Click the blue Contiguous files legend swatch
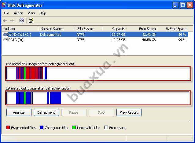This screenshot has height=143, width=195. click(42, 127)
